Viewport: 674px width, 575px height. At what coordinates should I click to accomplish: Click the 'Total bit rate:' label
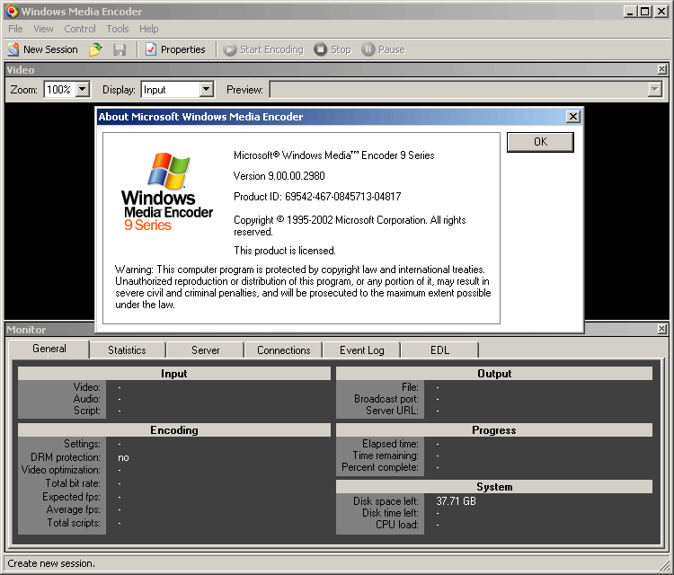coord(73,483)
